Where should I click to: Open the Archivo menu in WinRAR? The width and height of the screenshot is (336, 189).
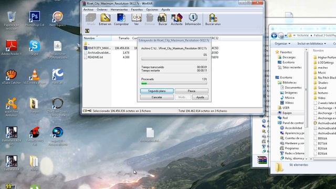(88, 9)
